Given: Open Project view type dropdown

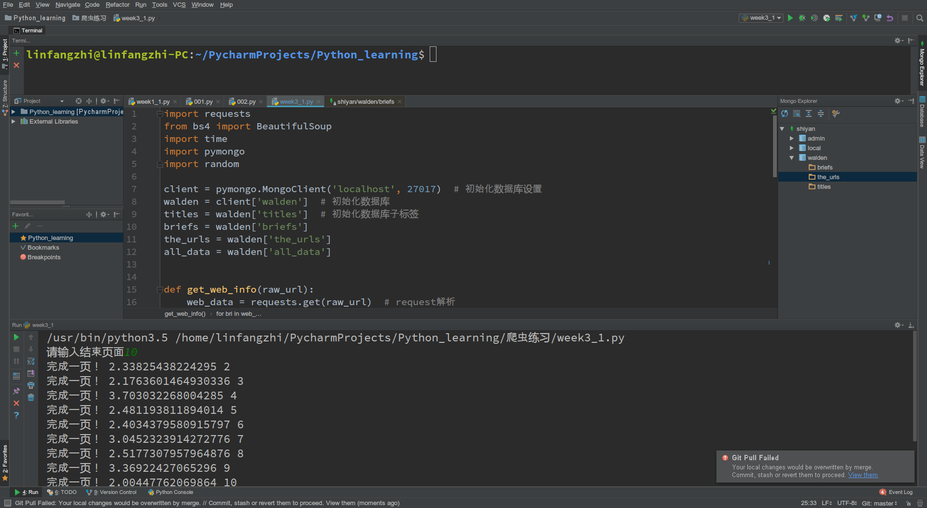Looking at the screenshot, I should pos(62,101).
